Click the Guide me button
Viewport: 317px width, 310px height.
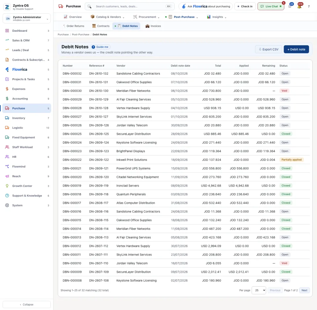click(x=100, y=47)
